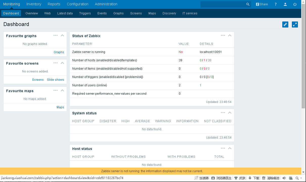The height and width of the screenshot is (182, 306).
Task: Open the Help question mark icon
Action: [x=276, y=4]
